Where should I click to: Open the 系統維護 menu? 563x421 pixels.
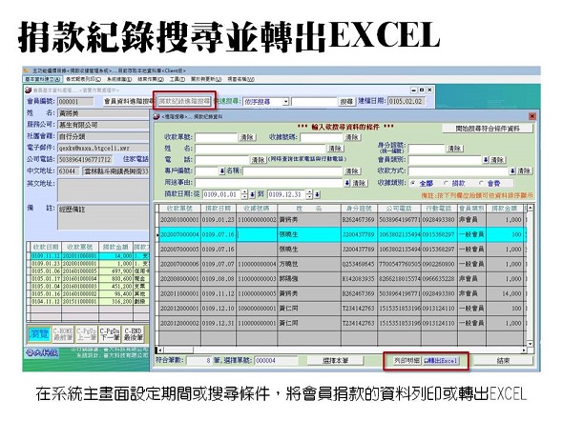(119, 79)
